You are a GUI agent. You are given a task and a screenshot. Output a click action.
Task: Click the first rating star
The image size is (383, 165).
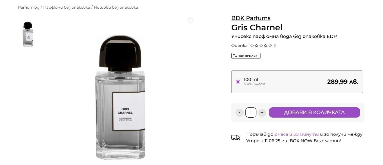[252, 46]
